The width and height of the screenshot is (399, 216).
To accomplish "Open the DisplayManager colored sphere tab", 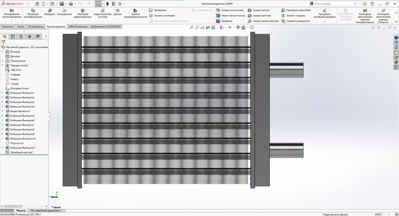I will click(38, 37).
